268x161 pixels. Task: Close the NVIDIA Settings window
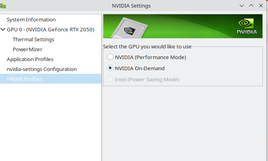click(x=260, y=6)
